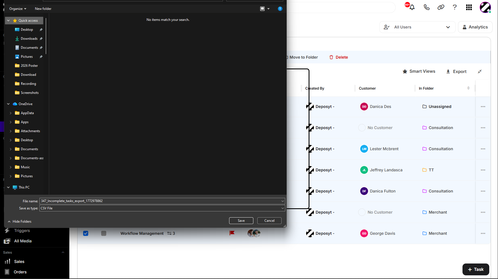Click the Analytics button

point(475,27)
